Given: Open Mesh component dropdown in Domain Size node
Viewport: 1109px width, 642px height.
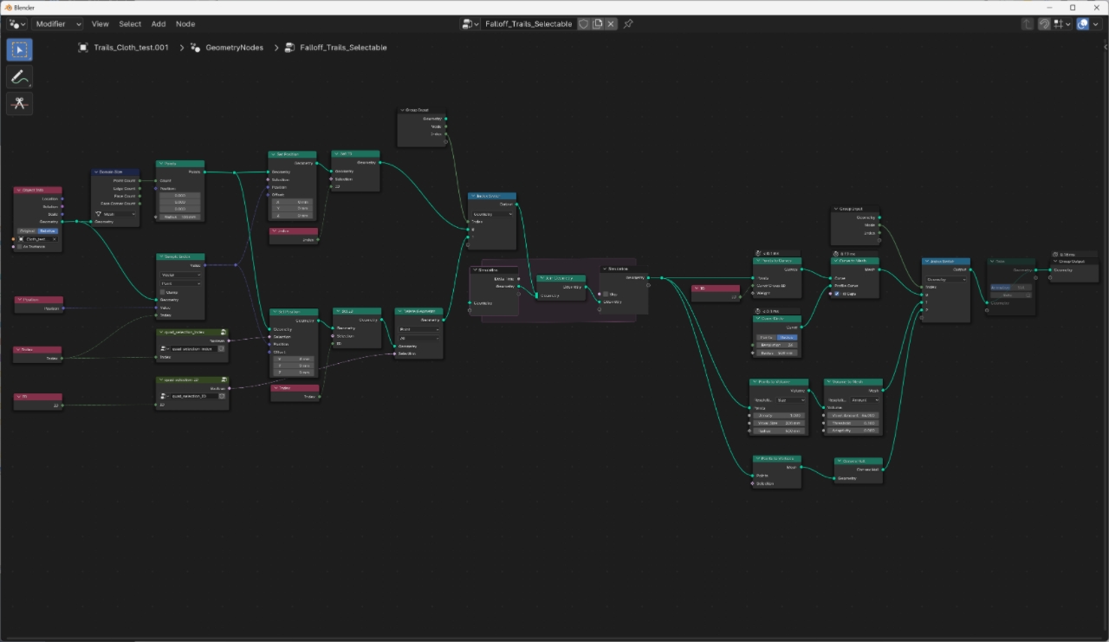Looking at the screenshot, I should point(115,214).
